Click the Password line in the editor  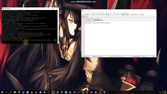pyautogui.click(x=98, y=23)
